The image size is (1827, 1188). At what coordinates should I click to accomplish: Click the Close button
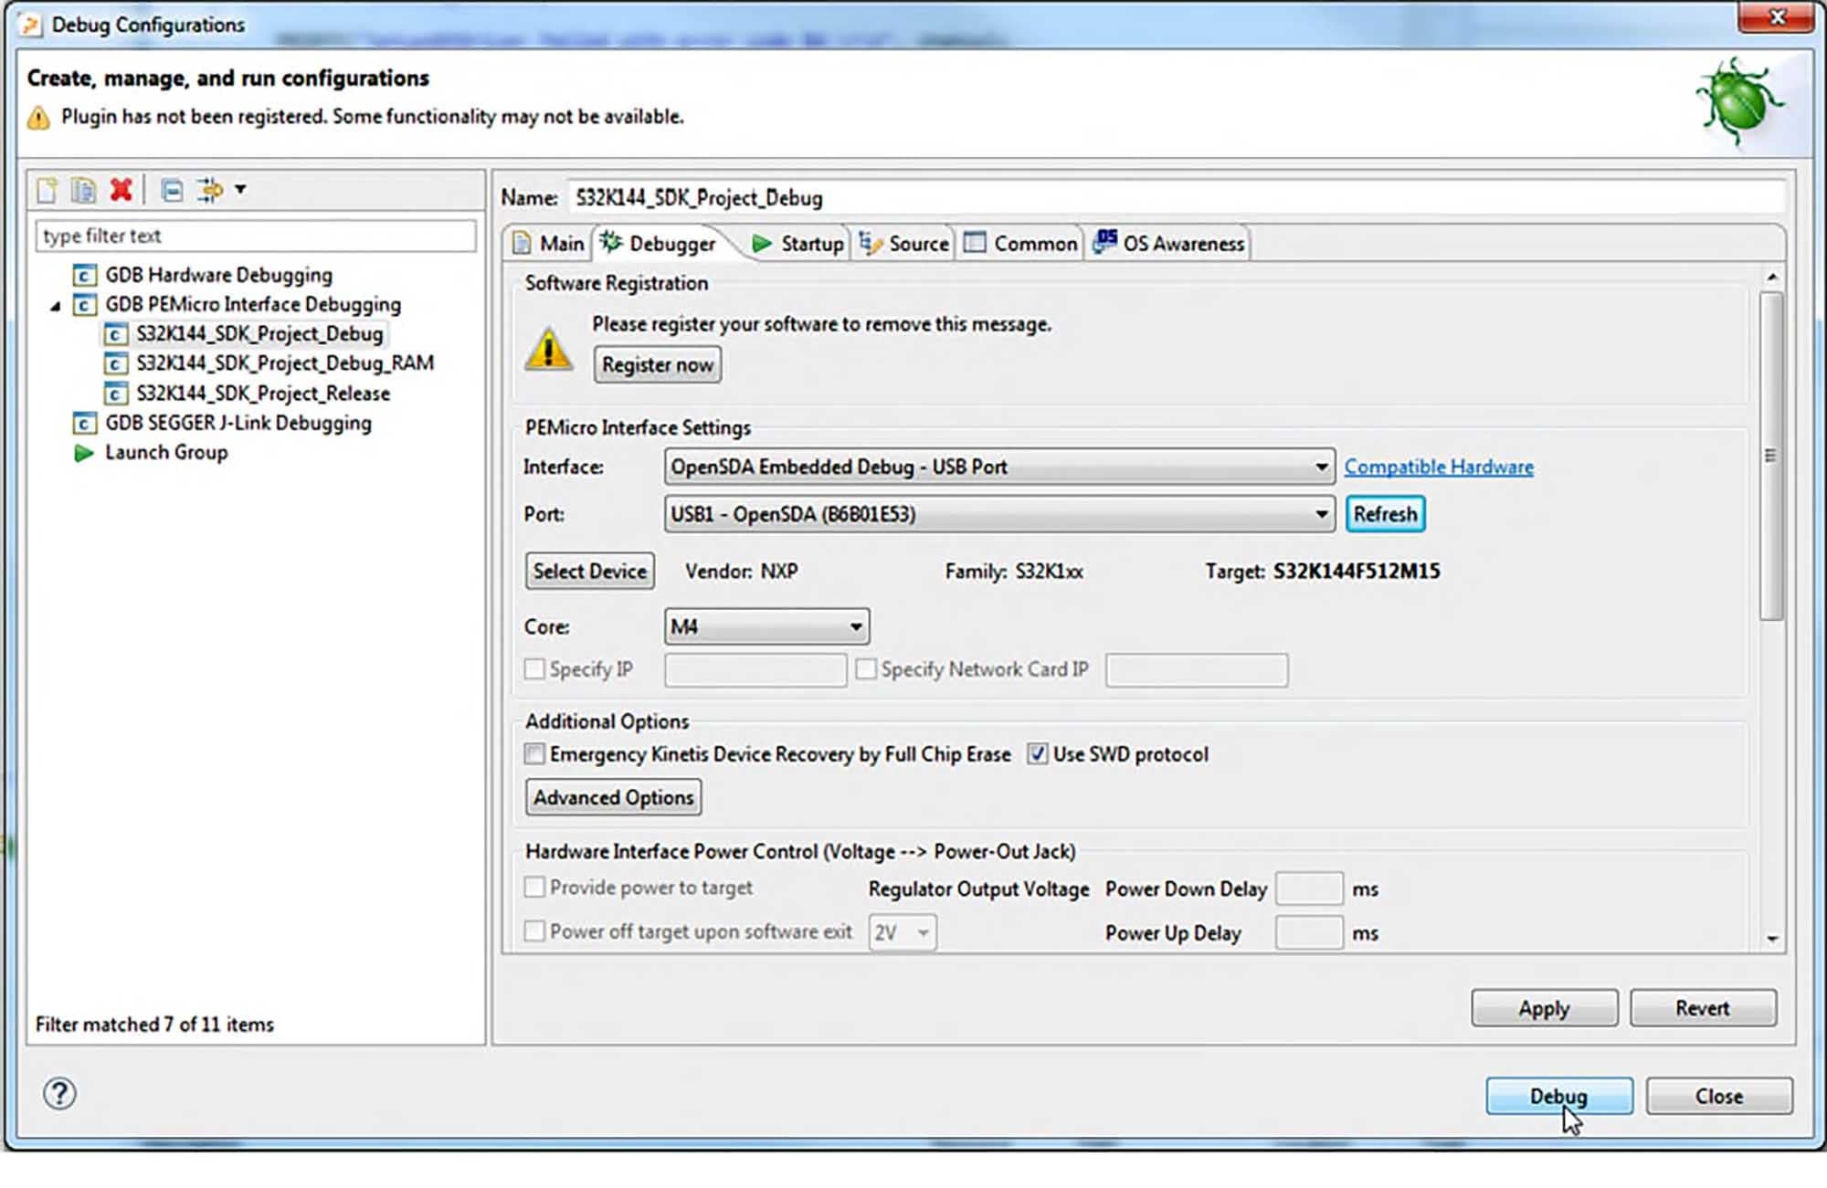pos(1719,1096)
